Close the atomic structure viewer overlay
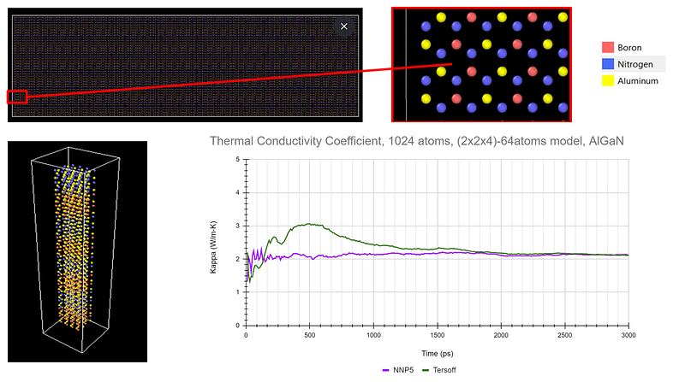The height and width of the screenshot is (382, 685). 344,26
